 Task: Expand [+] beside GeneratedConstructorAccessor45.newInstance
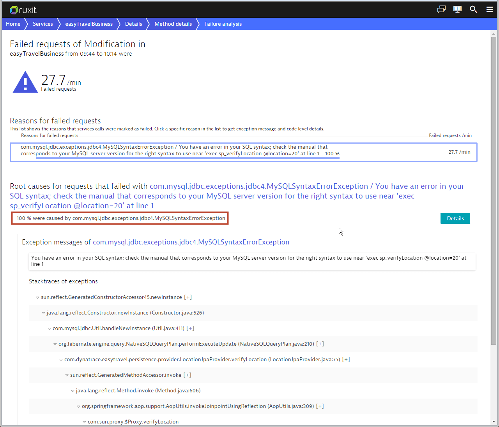[188, 297]
